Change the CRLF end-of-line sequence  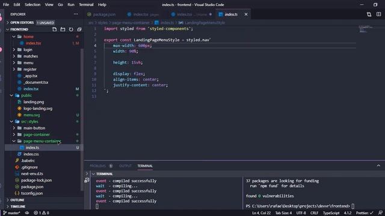[x=314, y=213]
